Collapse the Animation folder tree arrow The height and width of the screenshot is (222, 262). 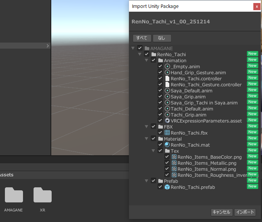tap(147, 60)
